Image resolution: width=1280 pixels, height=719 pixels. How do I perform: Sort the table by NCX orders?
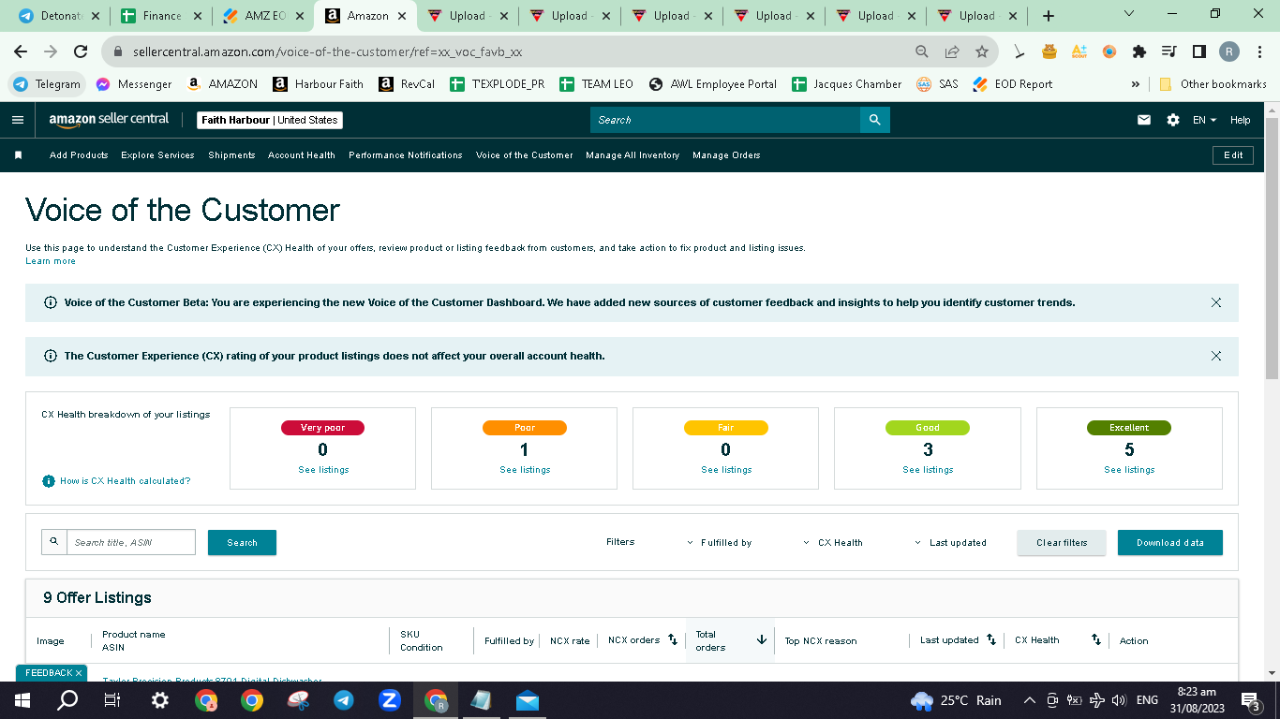(x=672, y=640)
